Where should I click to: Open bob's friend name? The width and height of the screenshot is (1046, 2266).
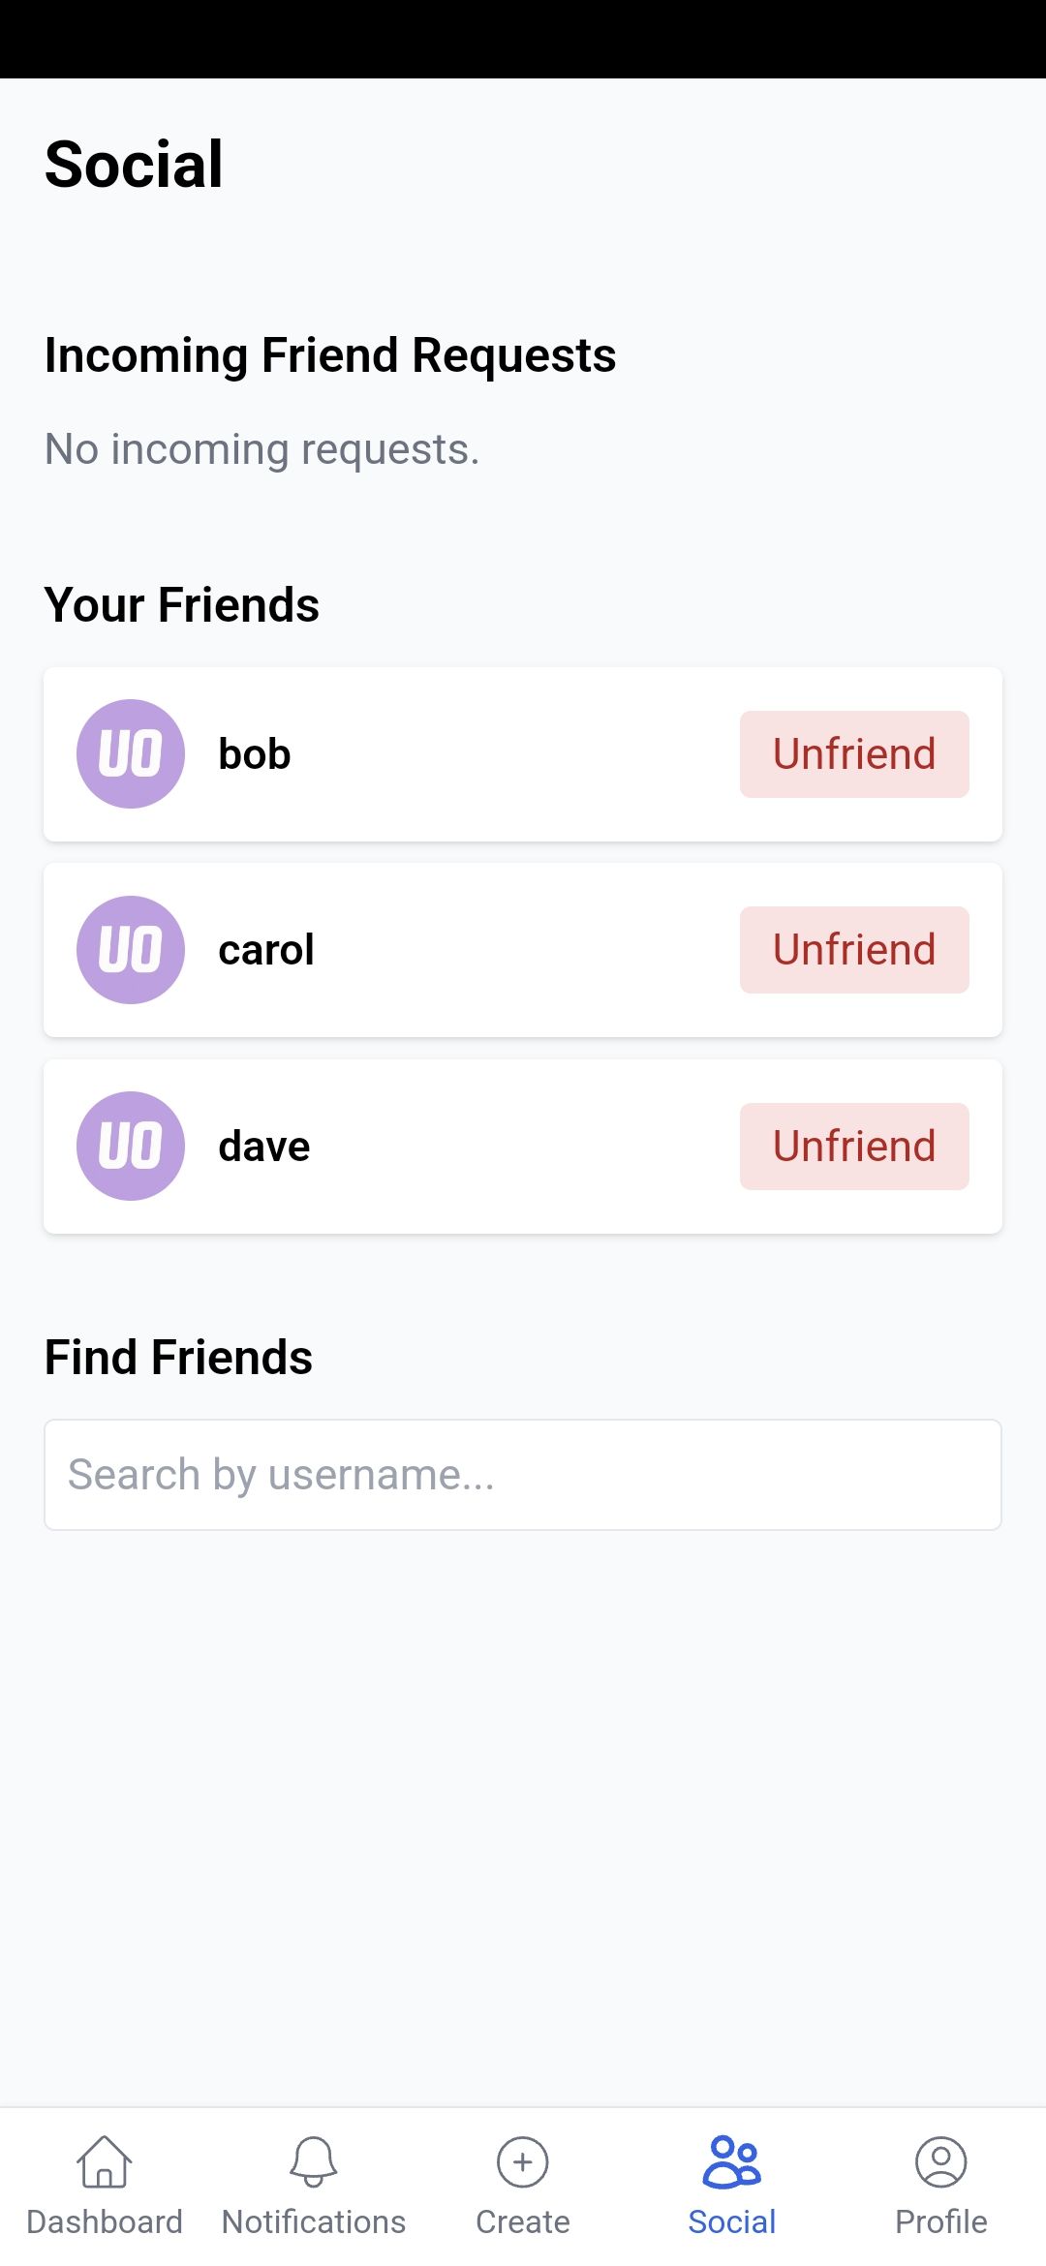255,754
